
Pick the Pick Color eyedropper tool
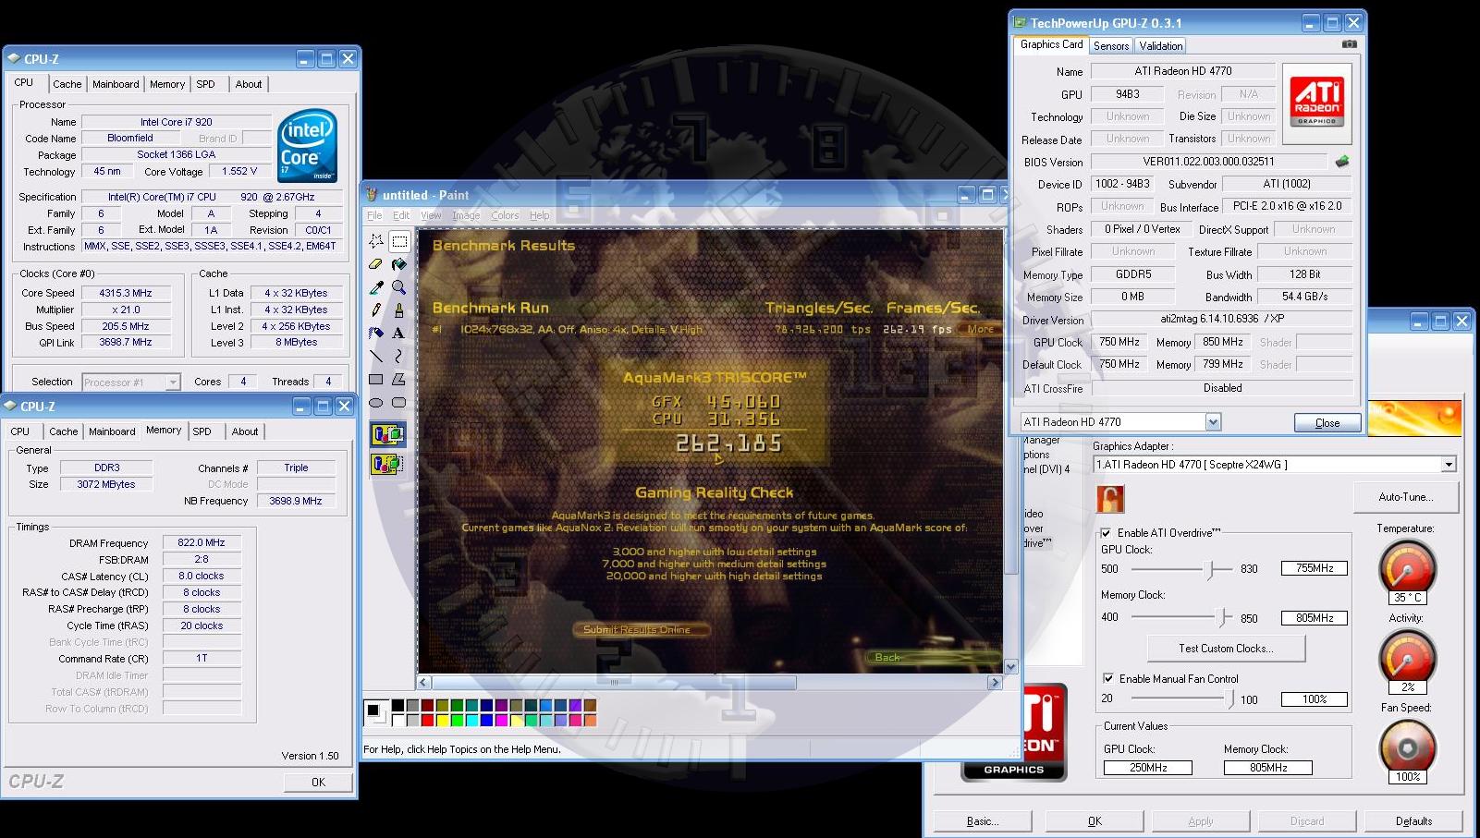[375, 287]
